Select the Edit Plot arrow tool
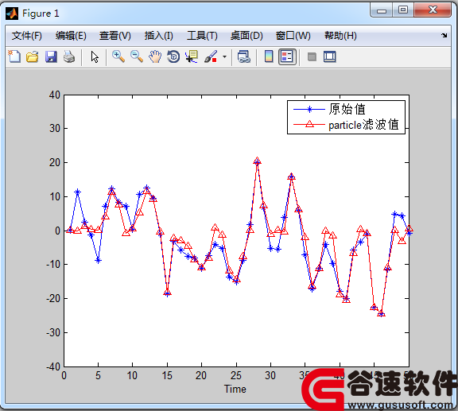 (95, 56)
